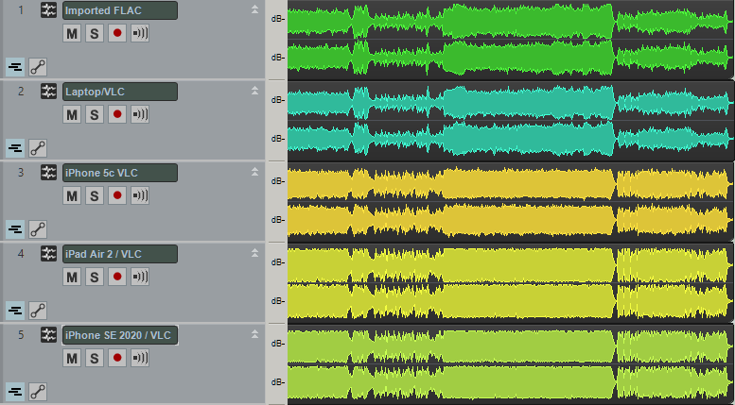The height and width of the screenshot is (405, 735).
Task: Select the Laptop/VLC track name field
Action: click(120, 92)
